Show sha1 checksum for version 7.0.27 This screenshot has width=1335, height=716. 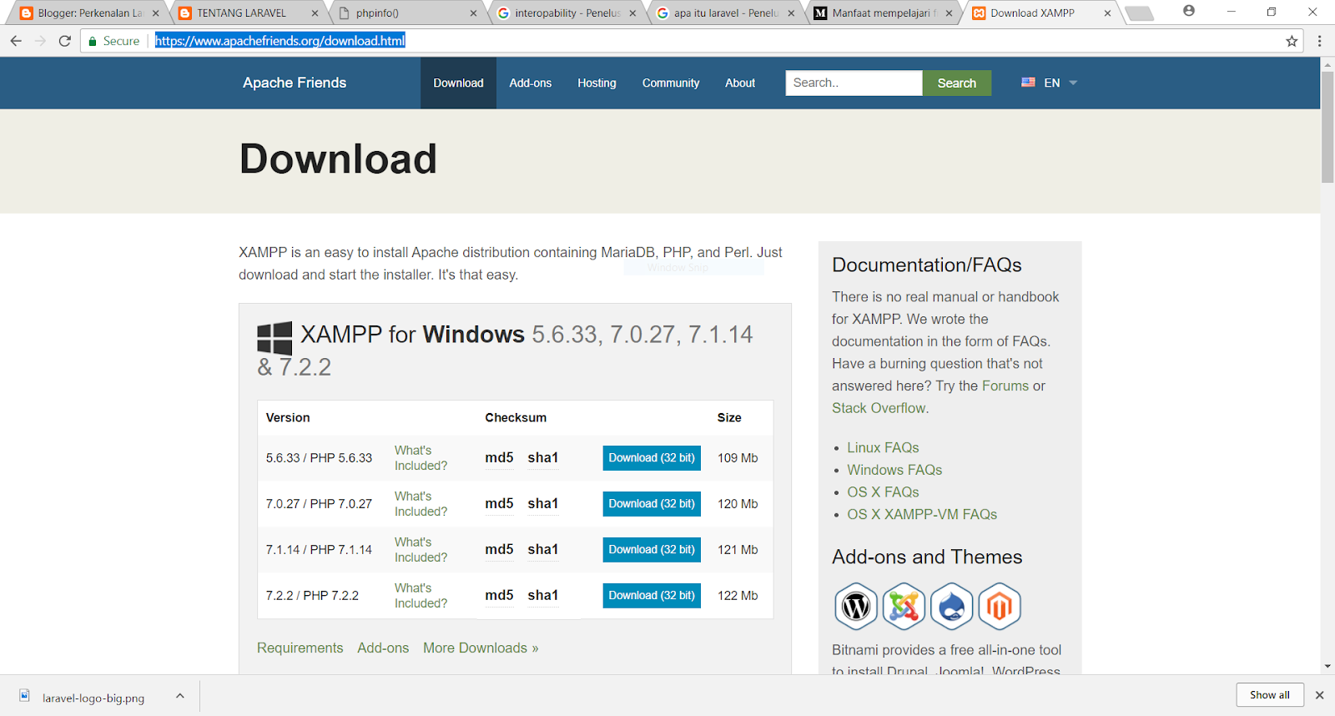pos(542,504)
